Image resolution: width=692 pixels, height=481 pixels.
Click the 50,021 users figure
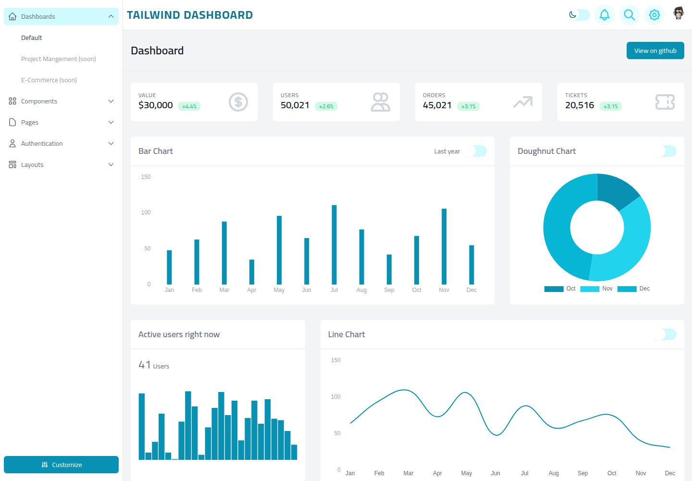tap(295, 105)
